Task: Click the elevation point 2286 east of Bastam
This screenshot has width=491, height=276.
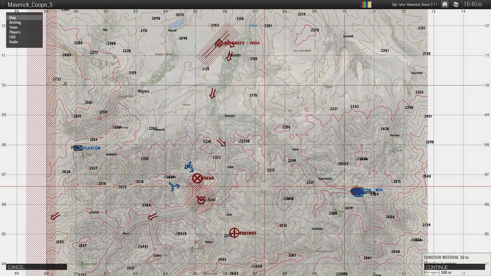Action: pyautogui.click(x=285, y=128)
